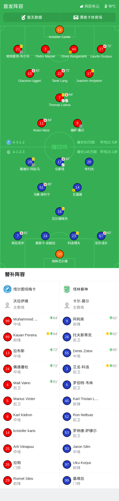View substitute 阿利库 number 9

coord(67,321)
